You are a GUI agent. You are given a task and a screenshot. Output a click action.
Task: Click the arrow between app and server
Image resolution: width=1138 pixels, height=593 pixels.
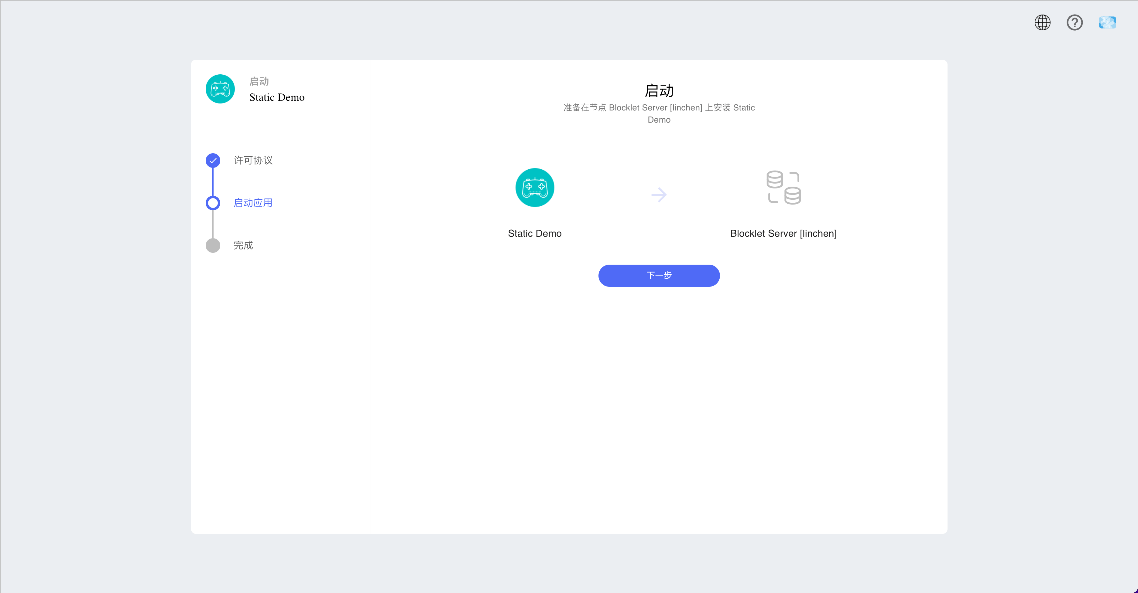click(x=659, y=195)
